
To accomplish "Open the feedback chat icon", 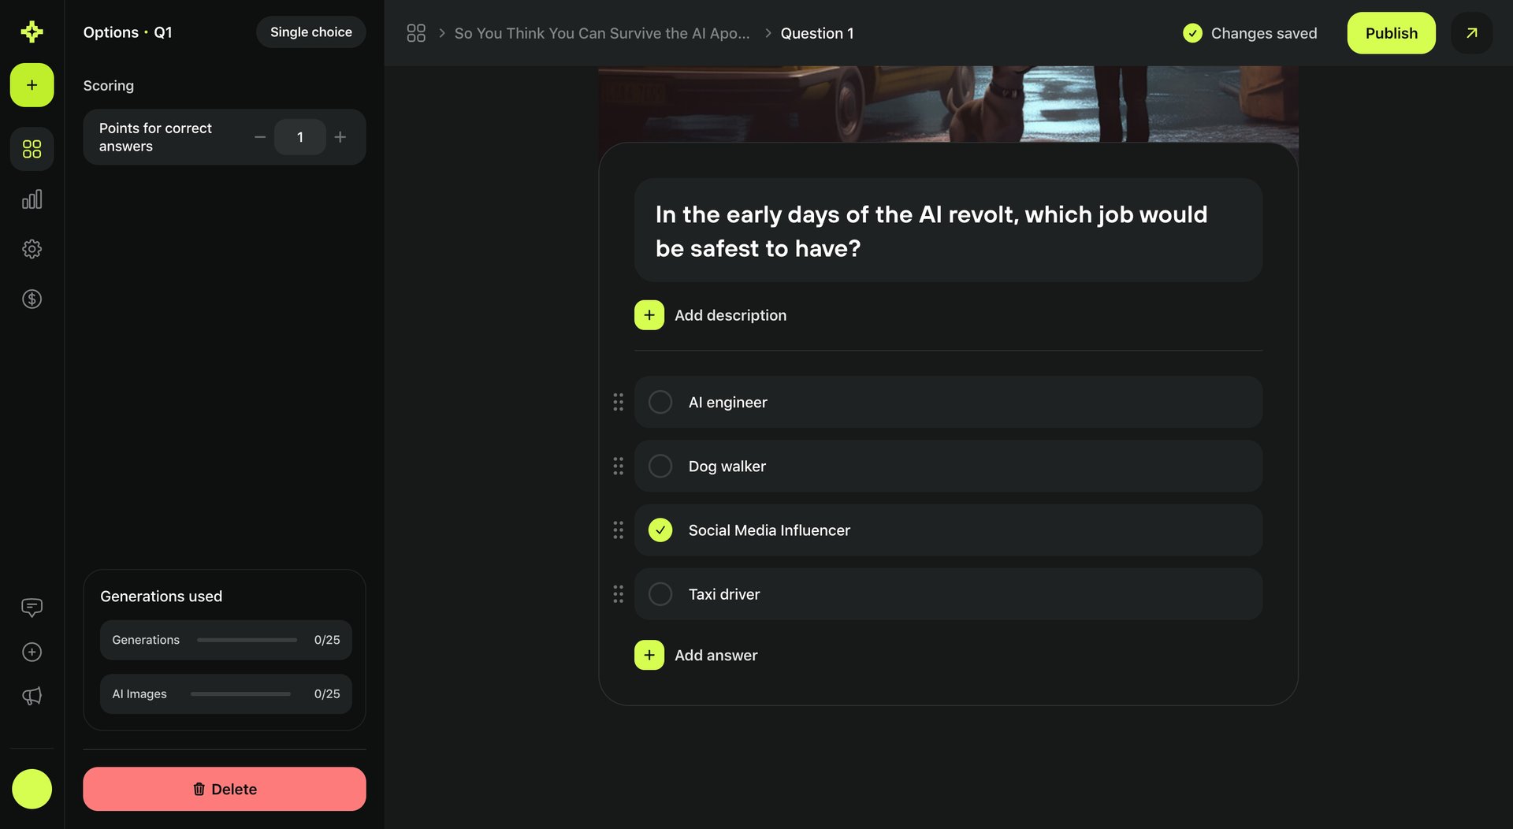I will (32, 607).
